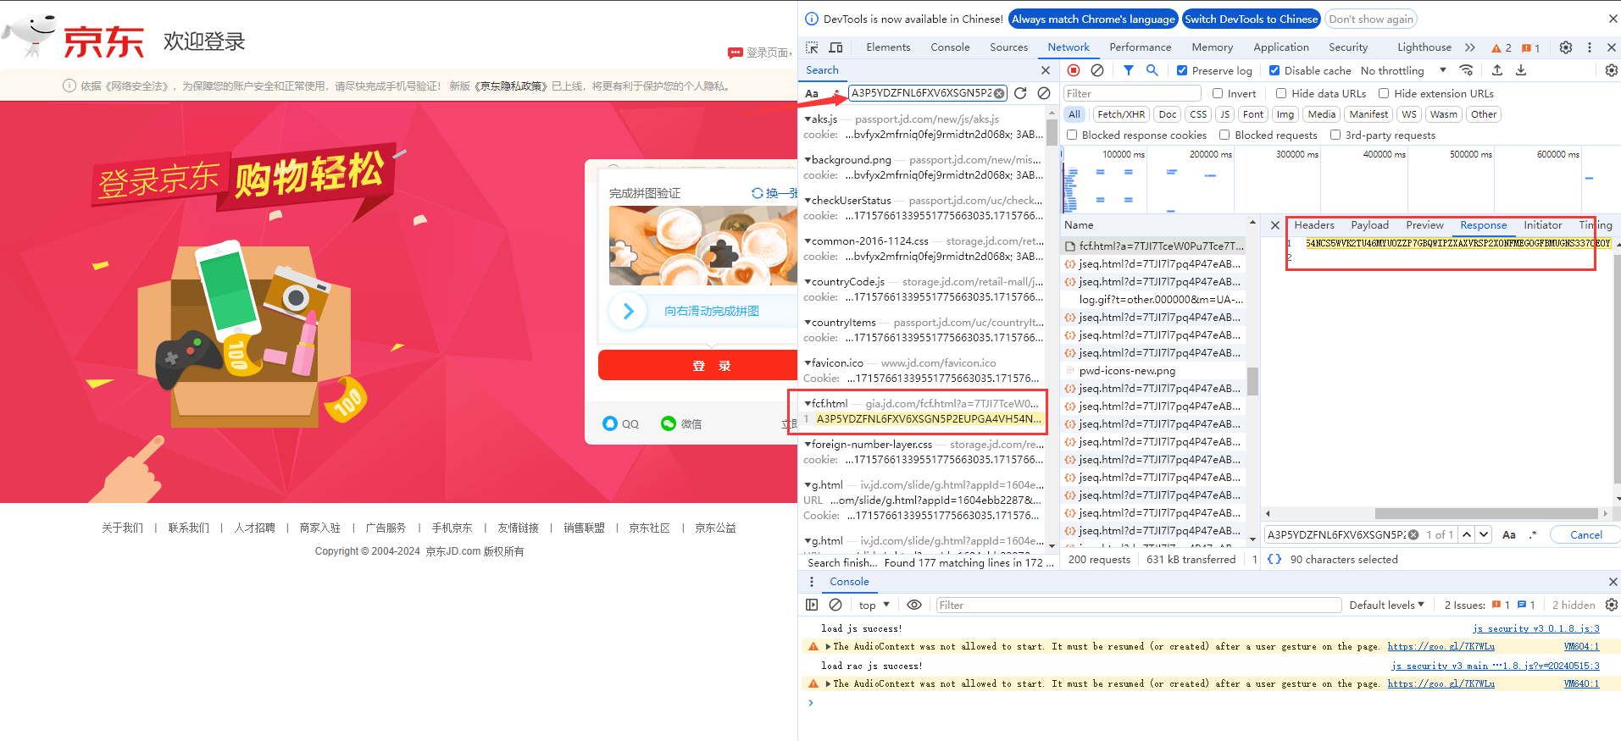Viewport: 1621px width, 741px height.
Task: Toggle the network filter funnel icon
Action: [1129, 70]
